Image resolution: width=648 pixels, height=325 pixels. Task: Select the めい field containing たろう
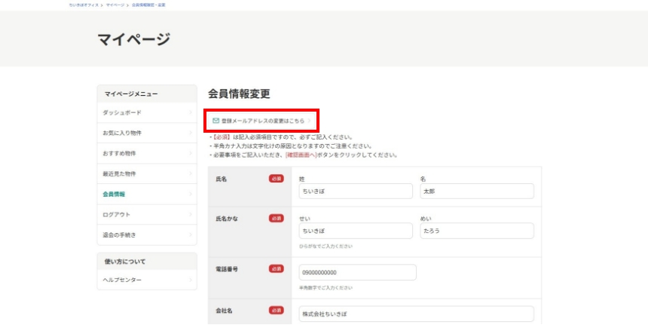click(476, 231)
